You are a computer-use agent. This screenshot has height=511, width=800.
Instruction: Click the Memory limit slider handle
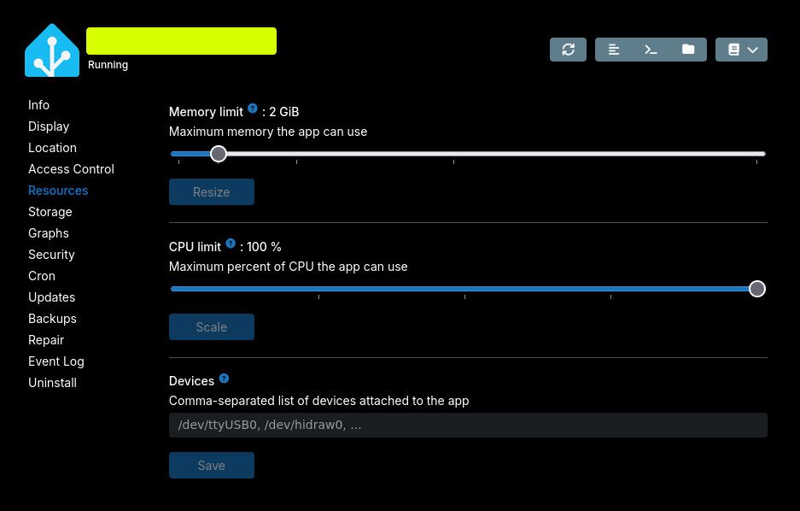(219, 154)
